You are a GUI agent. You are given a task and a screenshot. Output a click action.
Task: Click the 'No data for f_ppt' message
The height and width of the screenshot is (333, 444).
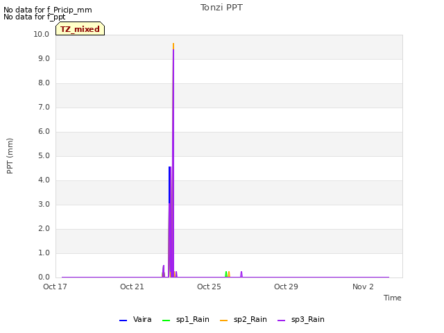pyautogui.click(x=34, y=17)
